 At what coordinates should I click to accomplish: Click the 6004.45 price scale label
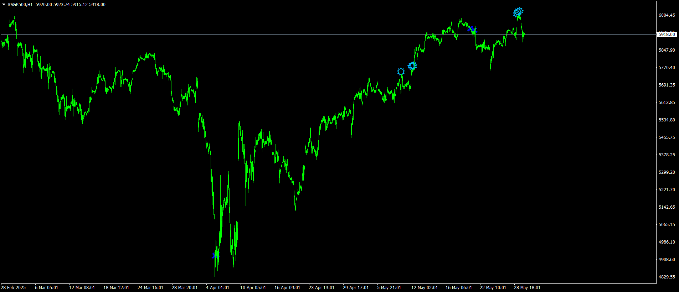(667, 15)
